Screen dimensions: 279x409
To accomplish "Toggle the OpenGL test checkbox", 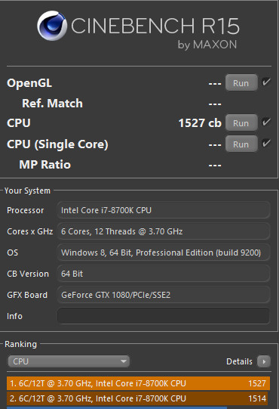I will tap(266, 82).
